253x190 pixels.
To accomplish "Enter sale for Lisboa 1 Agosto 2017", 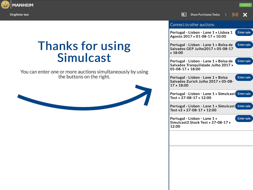I will [244, 32].
